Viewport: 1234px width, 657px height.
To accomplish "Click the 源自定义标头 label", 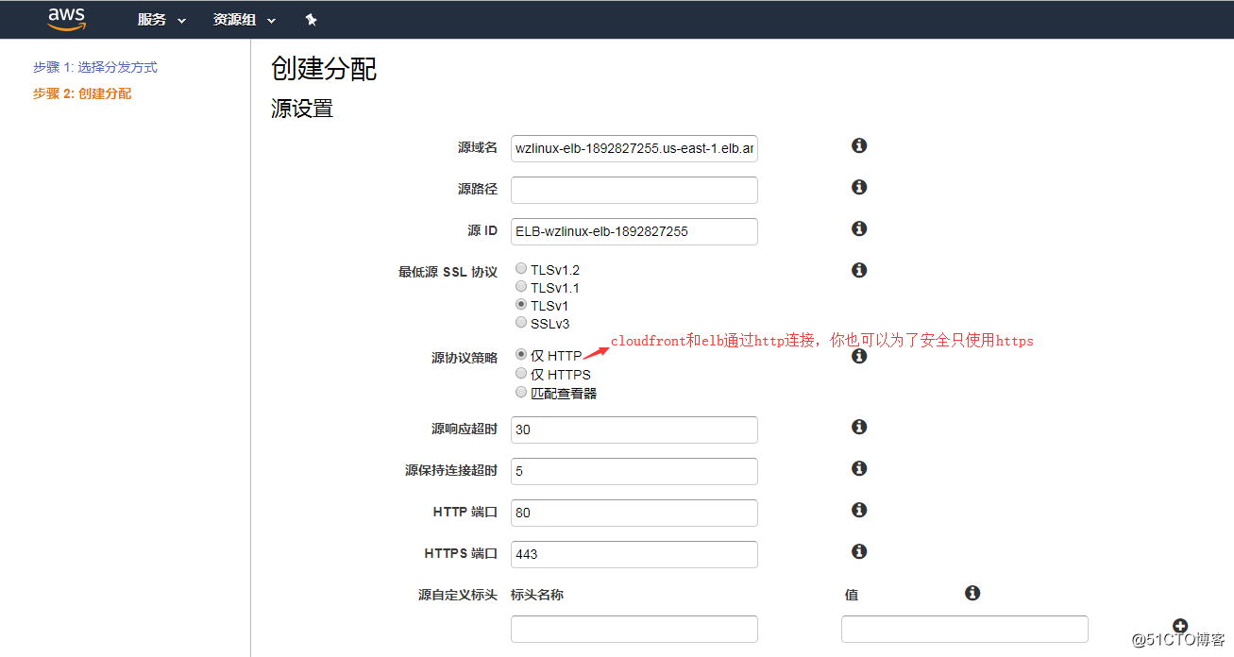I will (x=458, y=596).
